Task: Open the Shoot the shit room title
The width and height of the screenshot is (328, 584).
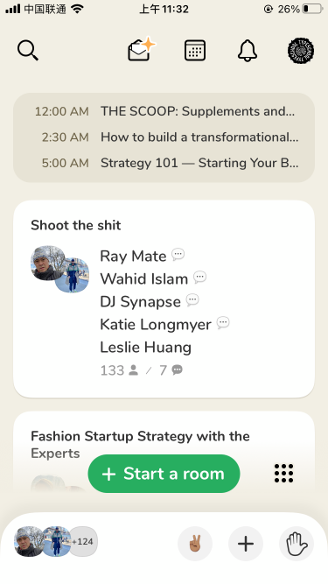Action: [x=76, y=225]
